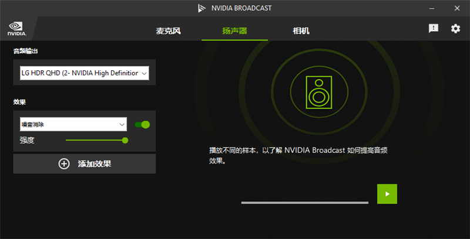Select the 扬声器 tab
Screen dimensions: 470x239
(234, 30)
